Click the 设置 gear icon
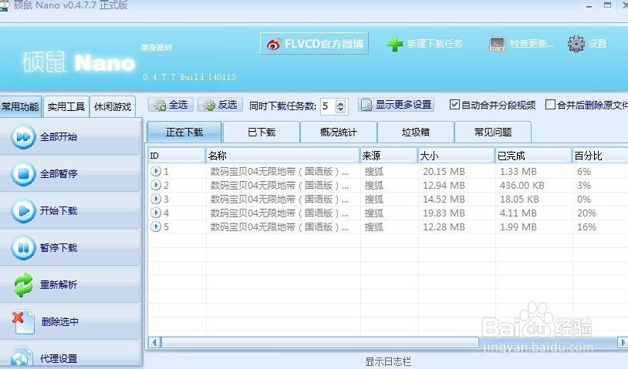 [x=576, y=44]
